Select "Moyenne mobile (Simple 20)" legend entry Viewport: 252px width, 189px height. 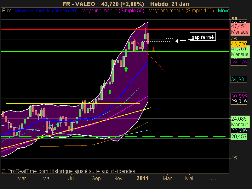[x=46, y=11]
